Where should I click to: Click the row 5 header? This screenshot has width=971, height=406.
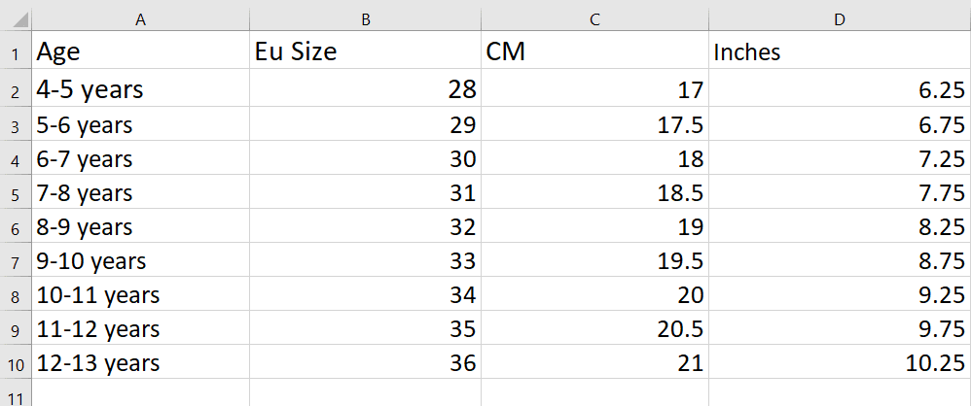(x=16, y=193)
